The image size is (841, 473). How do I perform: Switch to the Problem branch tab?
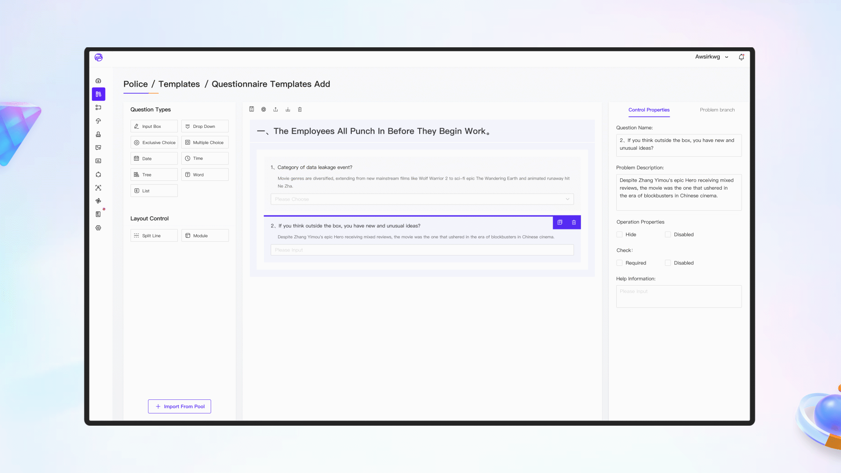point(717,110)
